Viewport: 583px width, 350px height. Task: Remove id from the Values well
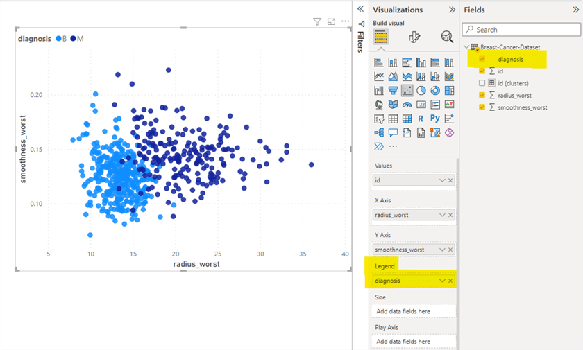click(450, 180)
